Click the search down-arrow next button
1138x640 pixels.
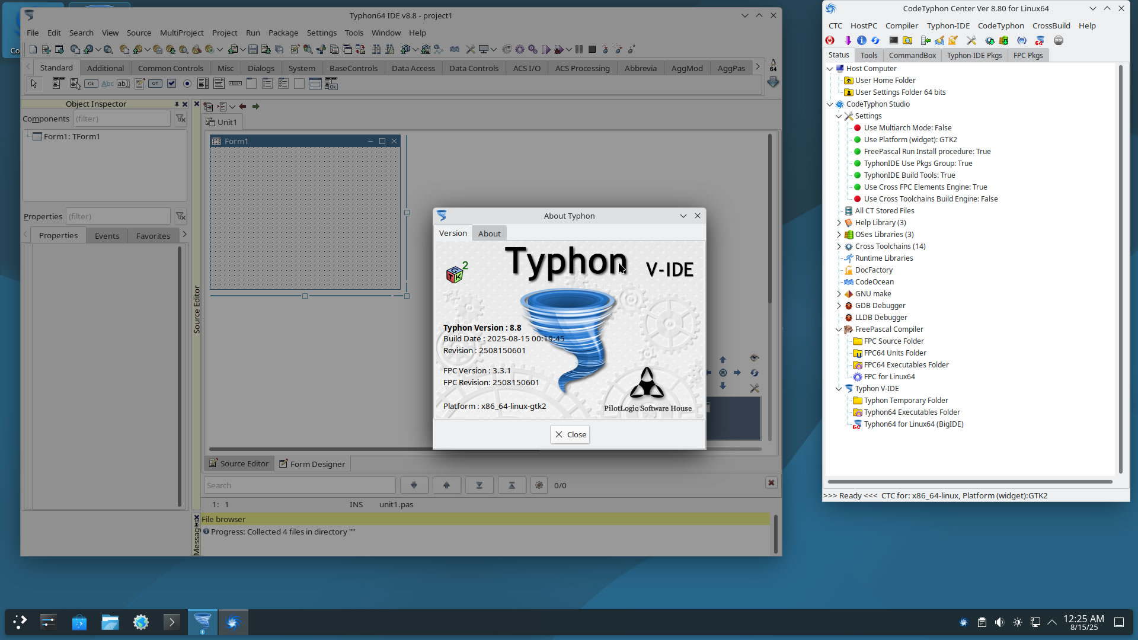[x=414, y=485]
